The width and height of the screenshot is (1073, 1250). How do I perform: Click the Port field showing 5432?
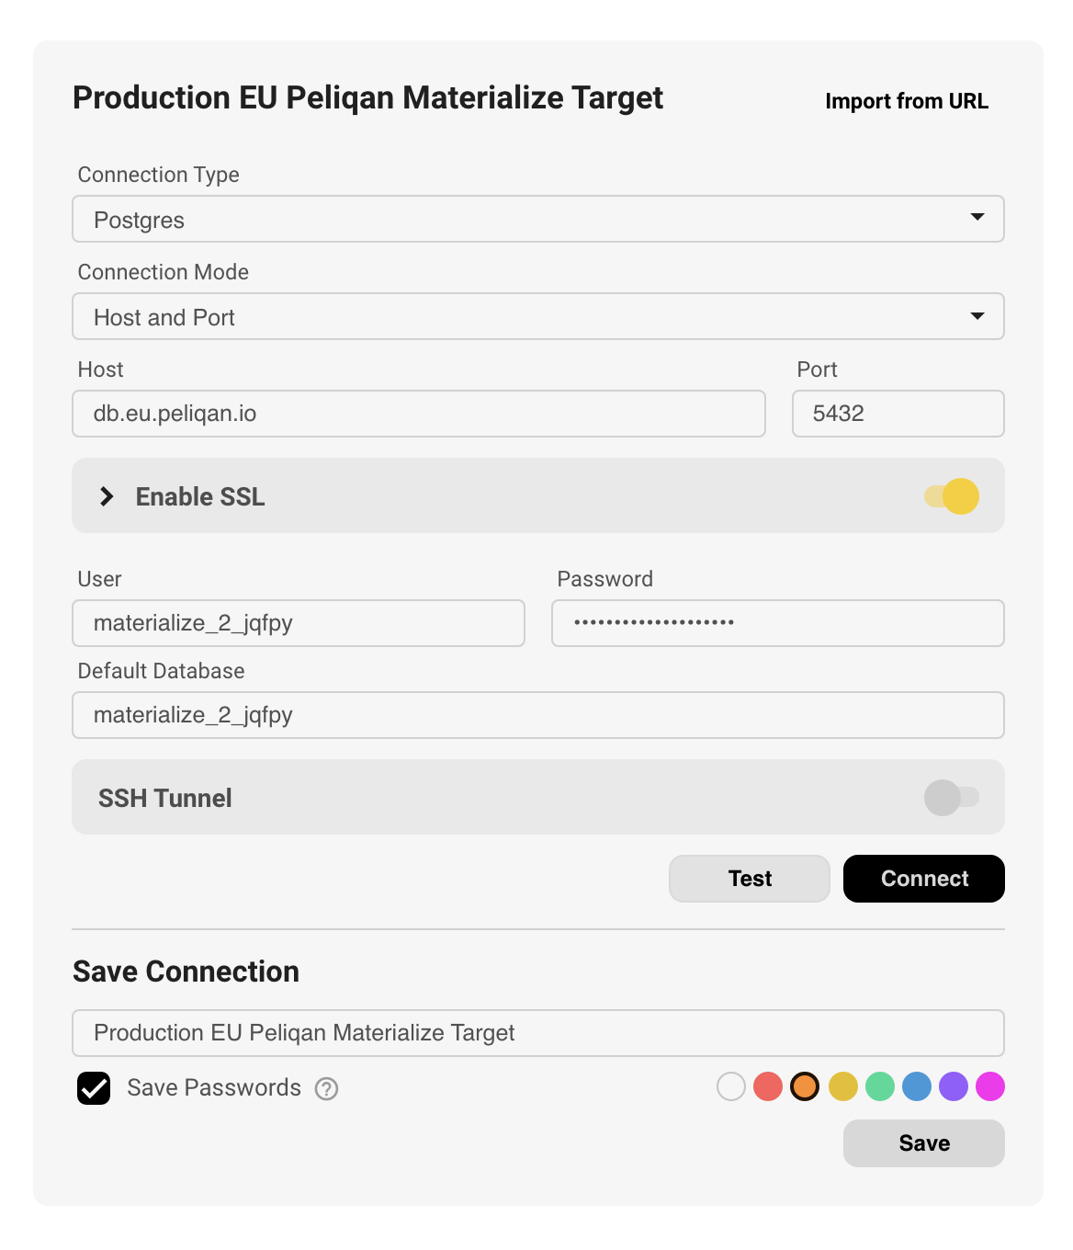[898, 414]
